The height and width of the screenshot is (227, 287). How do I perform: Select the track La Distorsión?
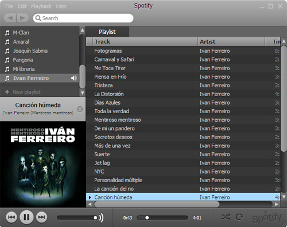coord(183,94)
